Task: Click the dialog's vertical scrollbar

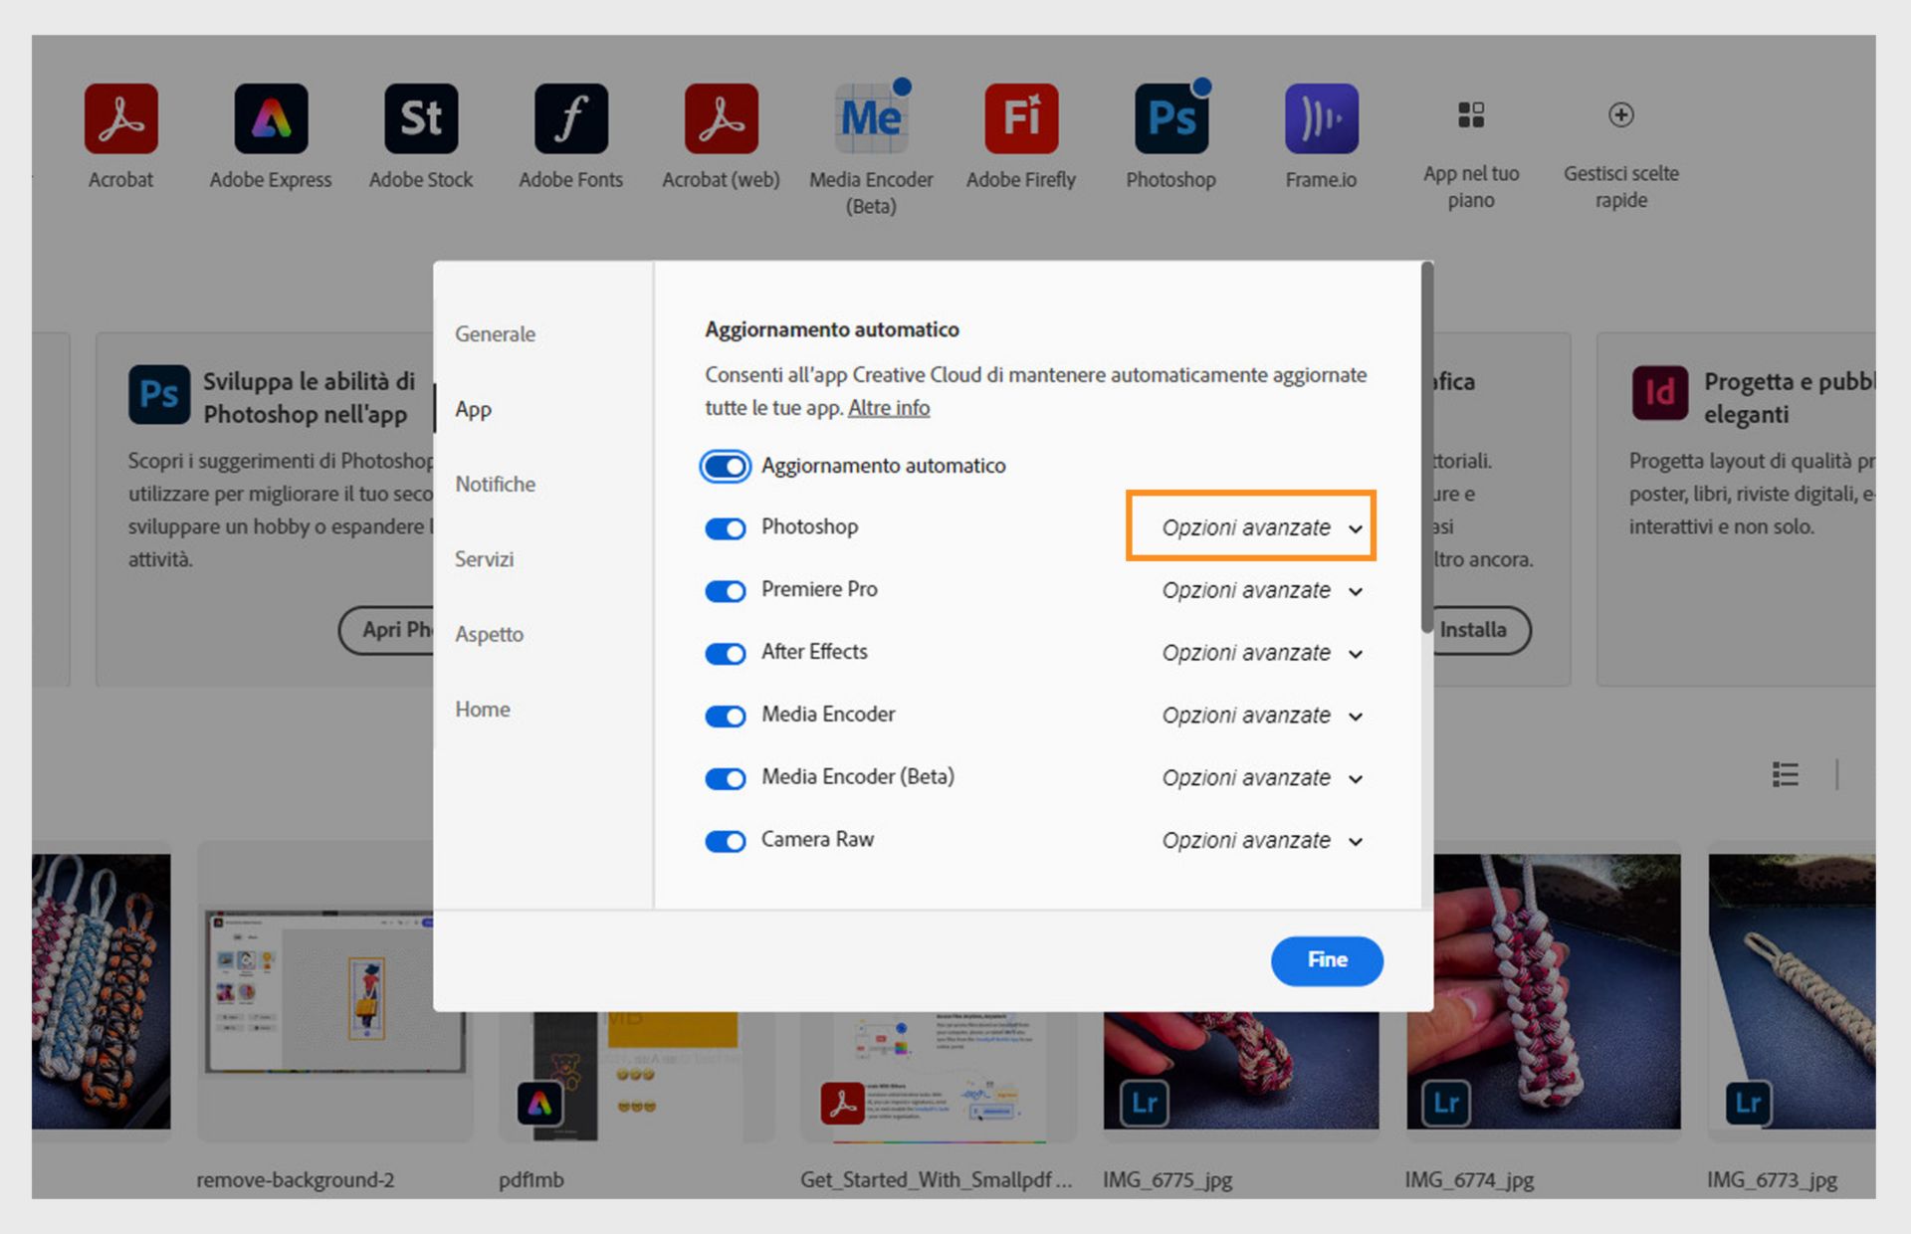Action: pos(1427,448)
